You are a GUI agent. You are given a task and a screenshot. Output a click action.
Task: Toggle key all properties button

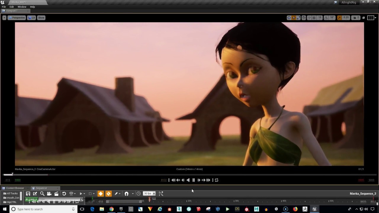109,194
